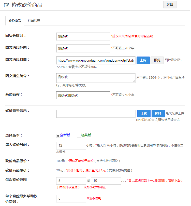Click the 商品名称 input field
This screenshot has width=191, height=206.
83,95
